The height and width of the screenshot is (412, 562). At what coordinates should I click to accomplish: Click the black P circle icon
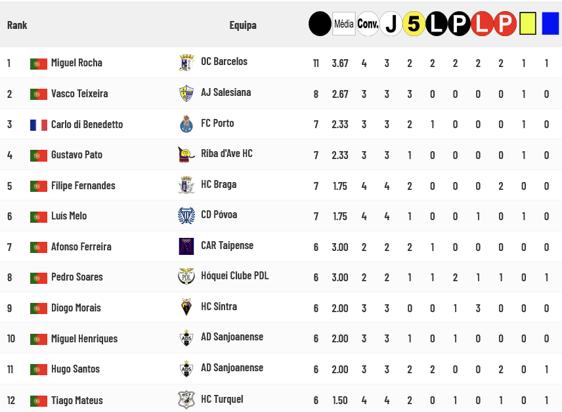459,24
